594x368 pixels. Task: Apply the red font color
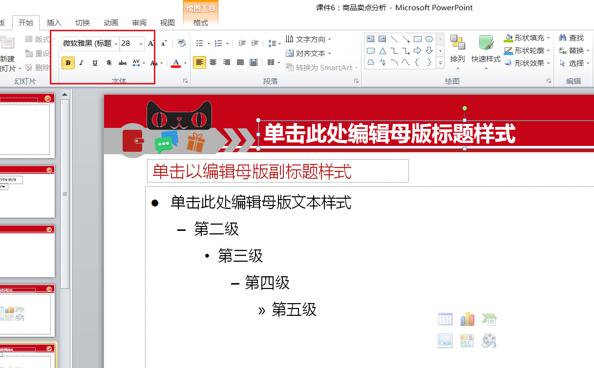coord(176,62)
